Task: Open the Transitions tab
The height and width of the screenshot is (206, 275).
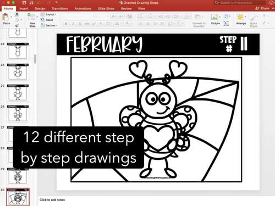Action: [x=60, y=9]
